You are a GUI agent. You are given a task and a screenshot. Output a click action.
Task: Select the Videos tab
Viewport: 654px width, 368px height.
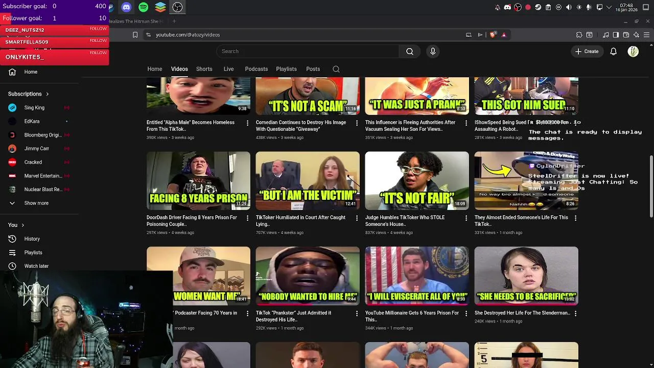pos(179,69)
